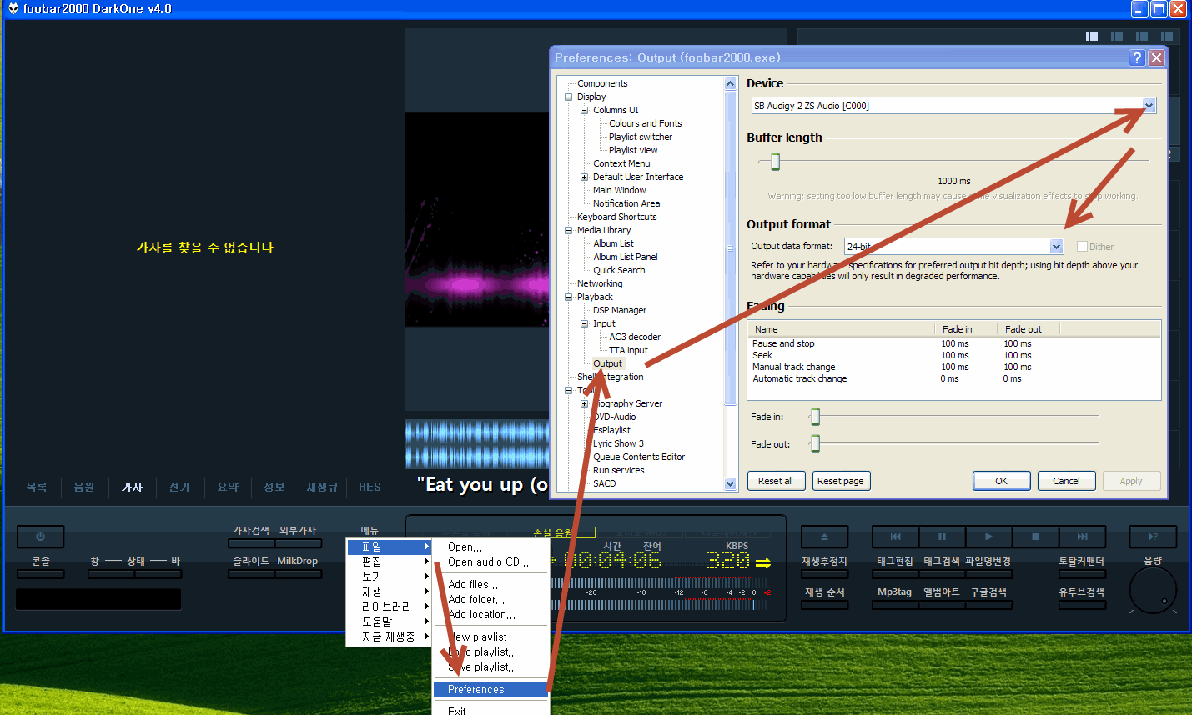This screenshot has height=715, width=1192.
Task: Open the 라이브러리 submenu
Action: (390, 607)
